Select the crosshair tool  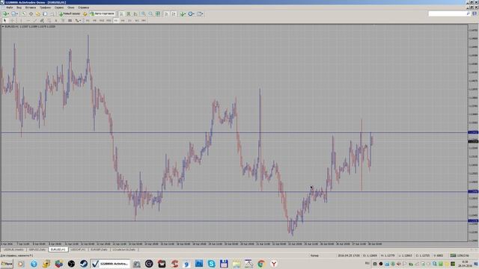point(13,20)
